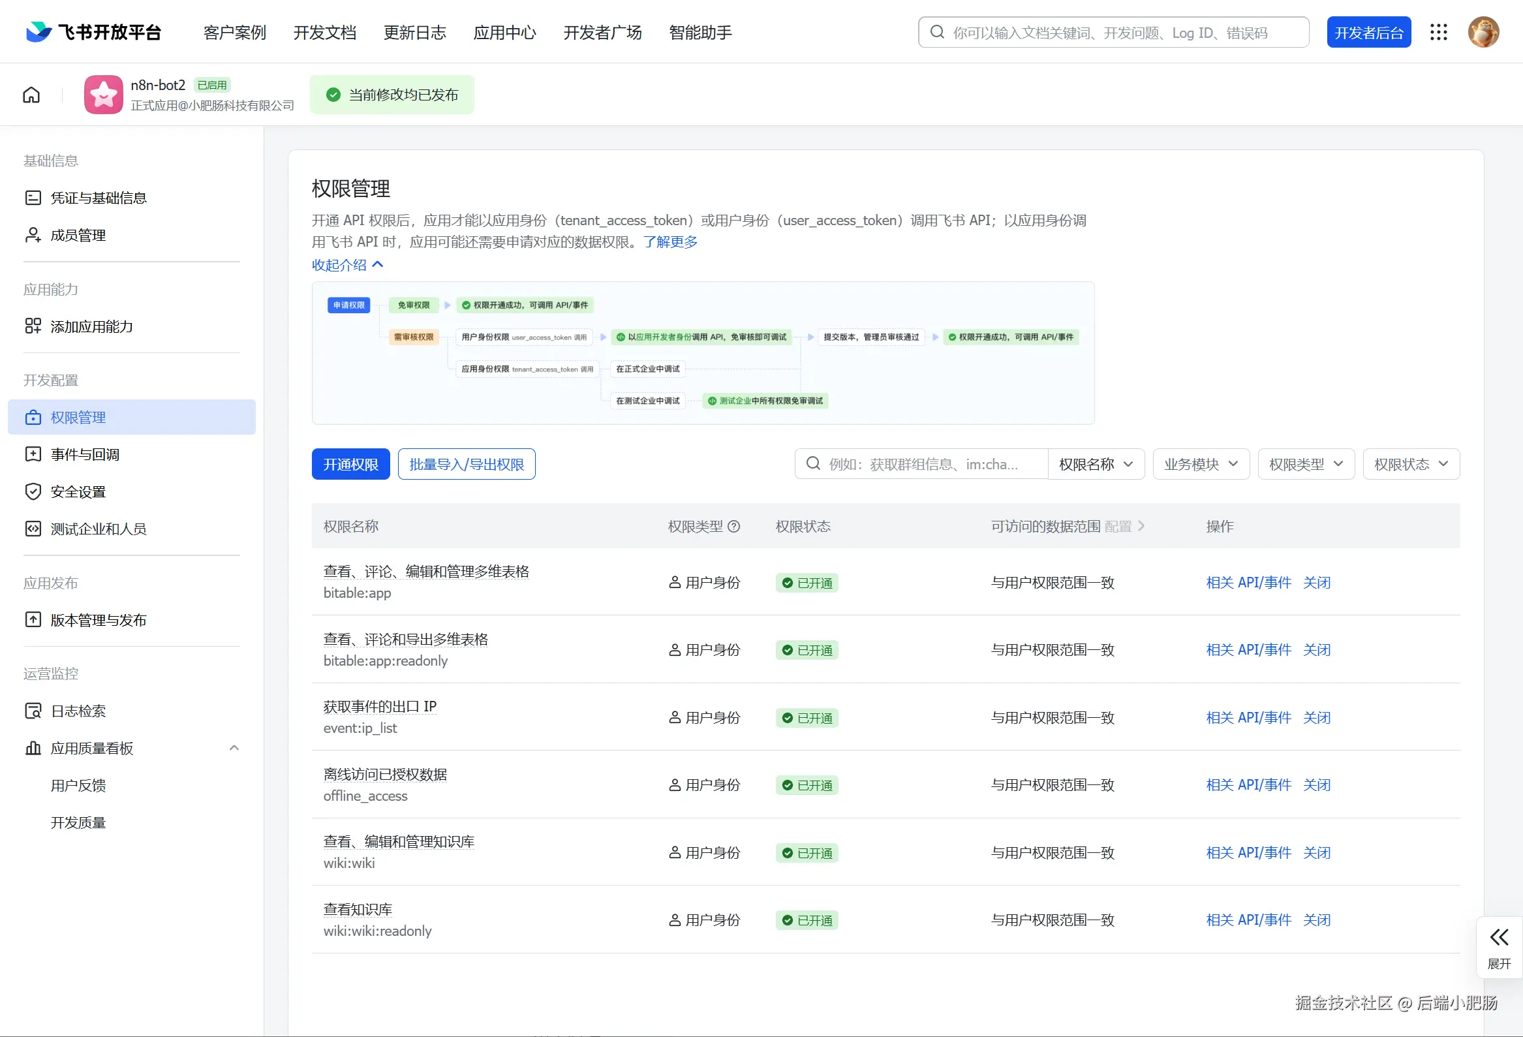Viewport: 1523px width, 1037px height.
Task: Open the 业务模块 filter dropdown
Action: point(1201,464)
